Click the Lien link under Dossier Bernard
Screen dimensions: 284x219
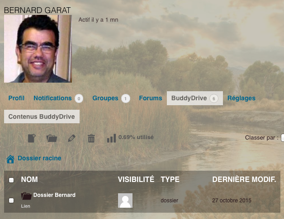(x=25, y=206)
